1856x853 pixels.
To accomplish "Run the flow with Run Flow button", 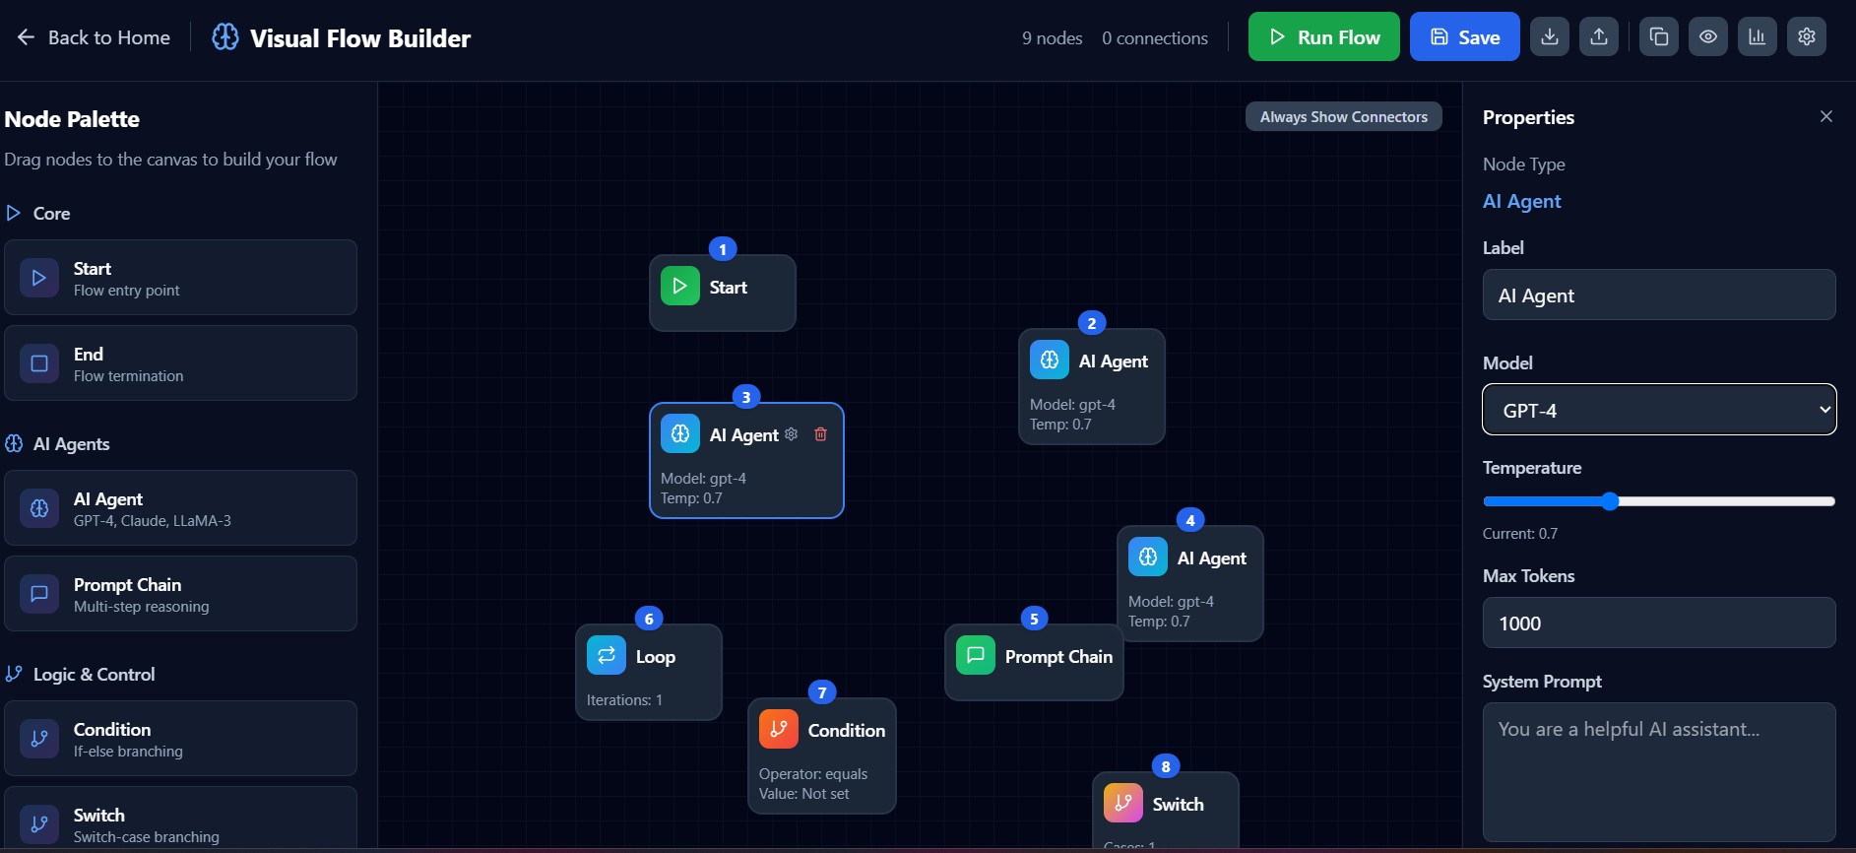I will click(x=1323, y=36).
